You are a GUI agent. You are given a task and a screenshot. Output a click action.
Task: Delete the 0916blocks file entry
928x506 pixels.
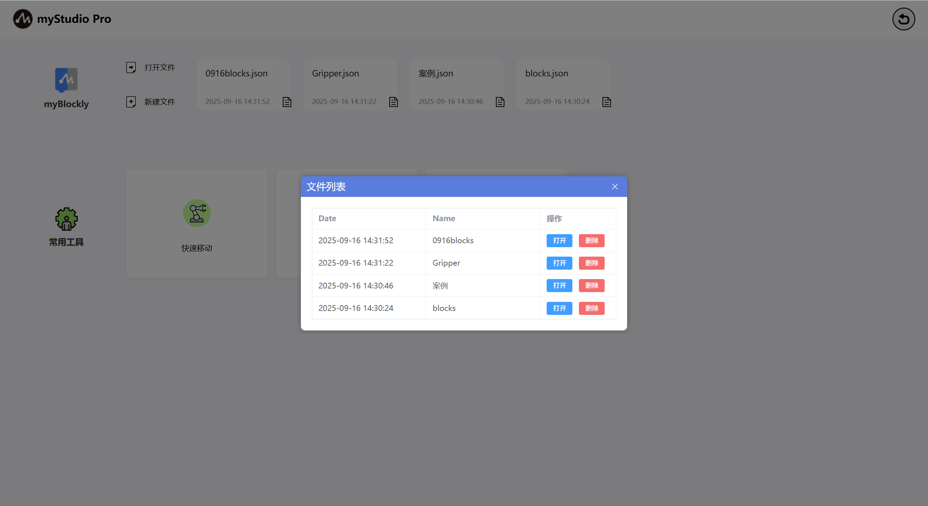[x=591, y=241]
